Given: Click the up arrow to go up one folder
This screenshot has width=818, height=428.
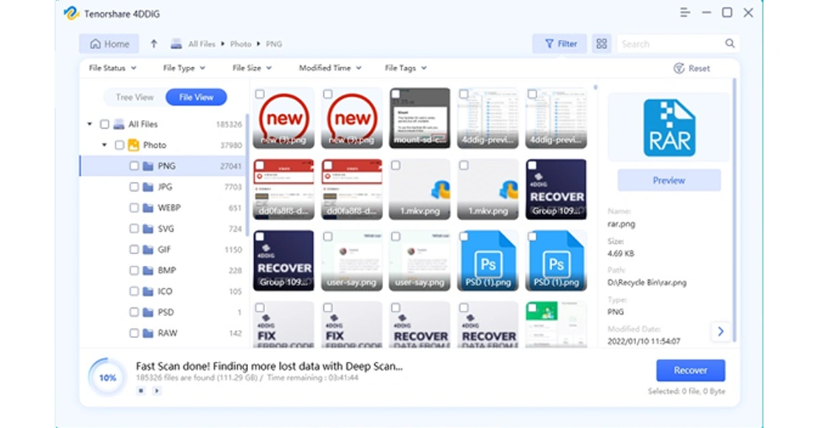Looking at the screenshot, I should pos(154,44).
